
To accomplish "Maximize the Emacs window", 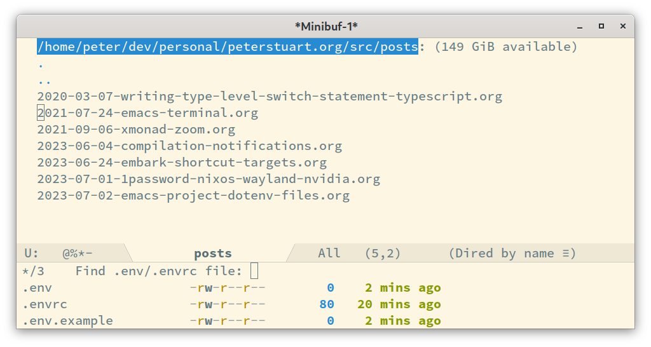I will pos(601,26).
